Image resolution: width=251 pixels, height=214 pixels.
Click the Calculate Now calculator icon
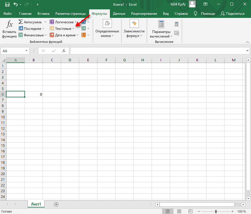(177, 24)
